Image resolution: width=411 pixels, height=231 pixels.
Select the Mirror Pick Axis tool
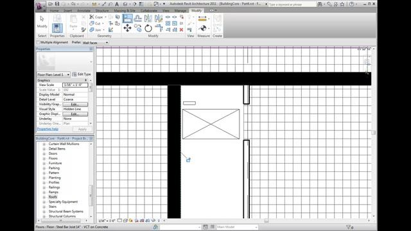[x=148, y=19]
